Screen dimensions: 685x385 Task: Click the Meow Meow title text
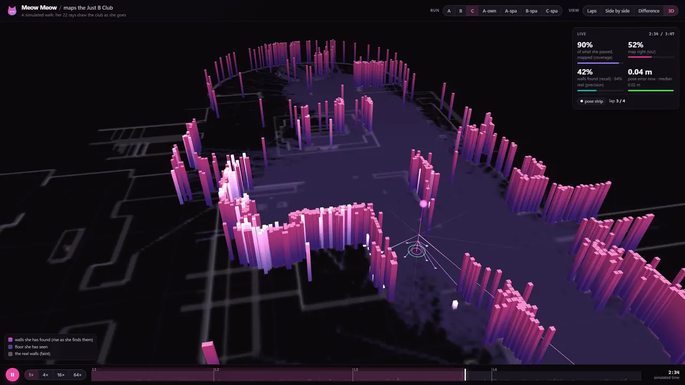pos(39,7)
